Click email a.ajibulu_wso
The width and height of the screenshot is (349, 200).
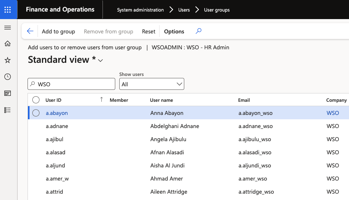tap(254, 140)
